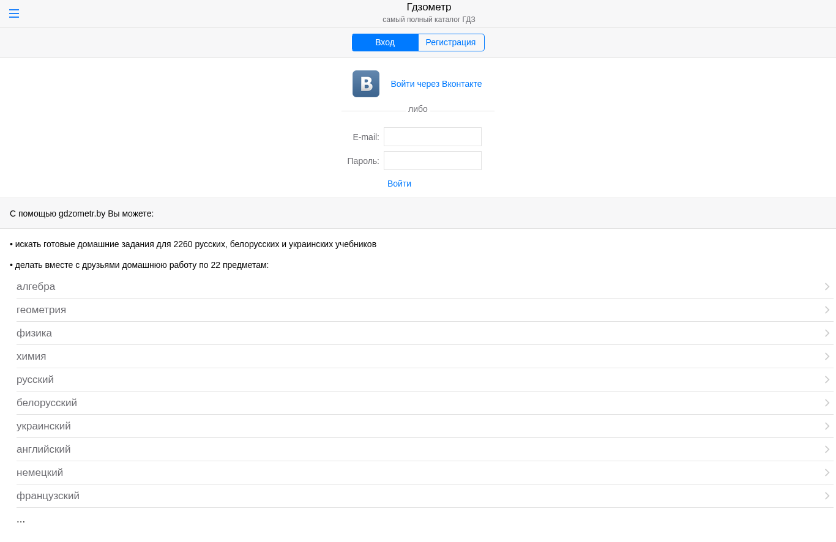Click the Vkontakte logo icon
The width and height of the screenshot is (836, 542).
tap(366, 84)
